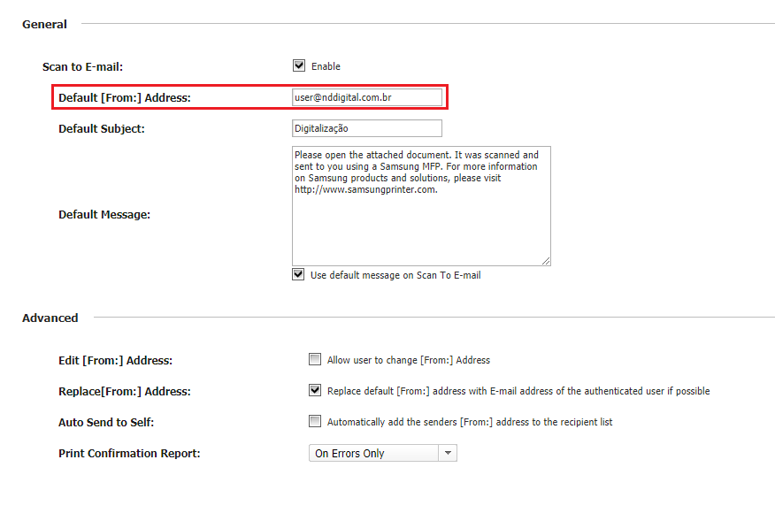
Task: Click the Print Confirmation Report dropdown arrow
Action: pos(448,454)
